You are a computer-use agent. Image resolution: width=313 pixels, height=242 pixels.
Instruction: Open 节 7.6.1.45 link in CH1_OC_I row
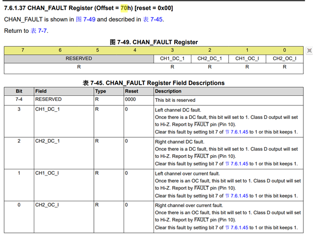[237, 196]
